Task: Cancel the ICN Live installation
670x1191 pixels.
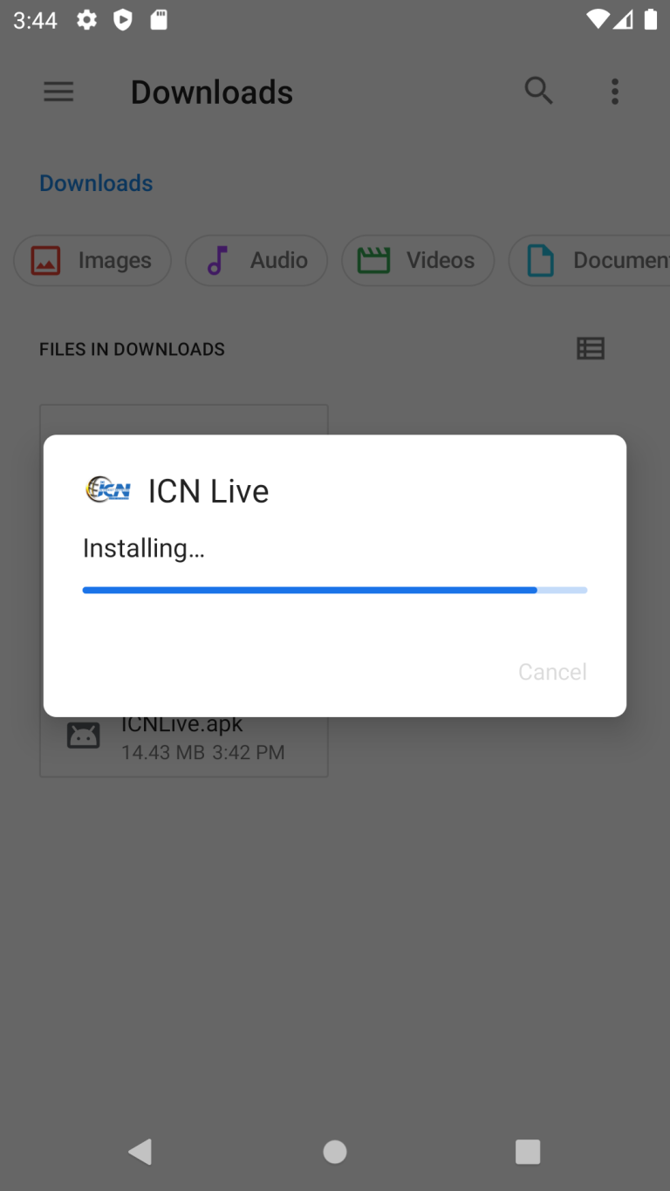Action: [x=552, y=672]
